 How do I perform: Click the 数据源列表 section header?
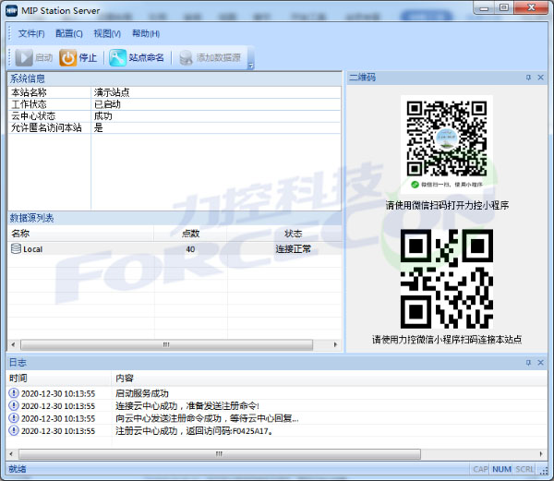point(175,218)
